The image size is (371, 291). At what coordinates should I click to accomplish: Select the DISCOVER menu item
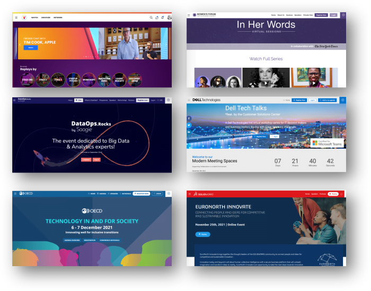pyautogui.click(x=46, y=17)
